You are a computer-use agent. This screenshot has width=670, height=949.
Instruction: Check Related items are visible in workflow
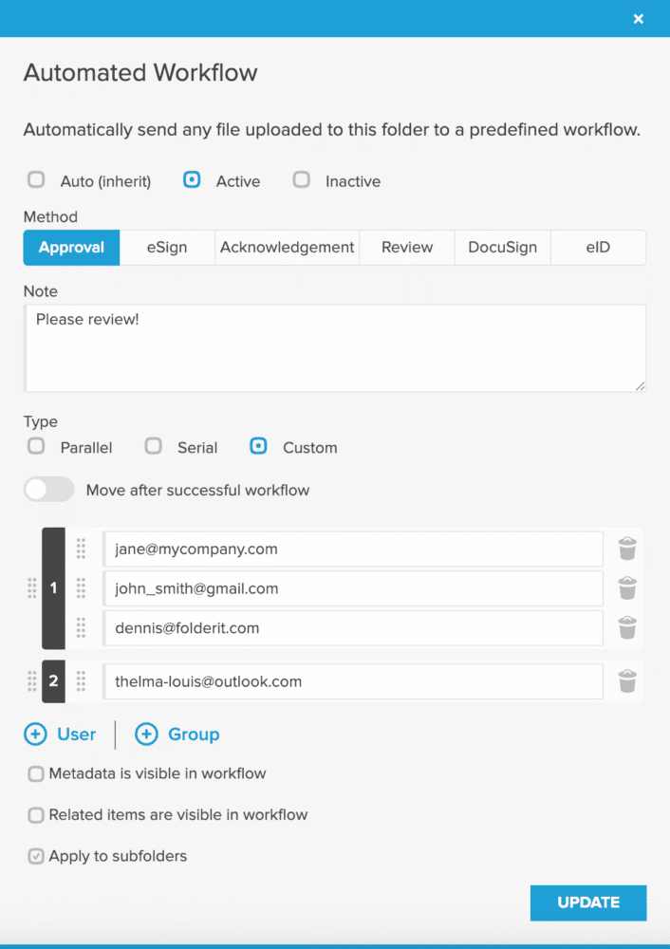click(36, 815)
